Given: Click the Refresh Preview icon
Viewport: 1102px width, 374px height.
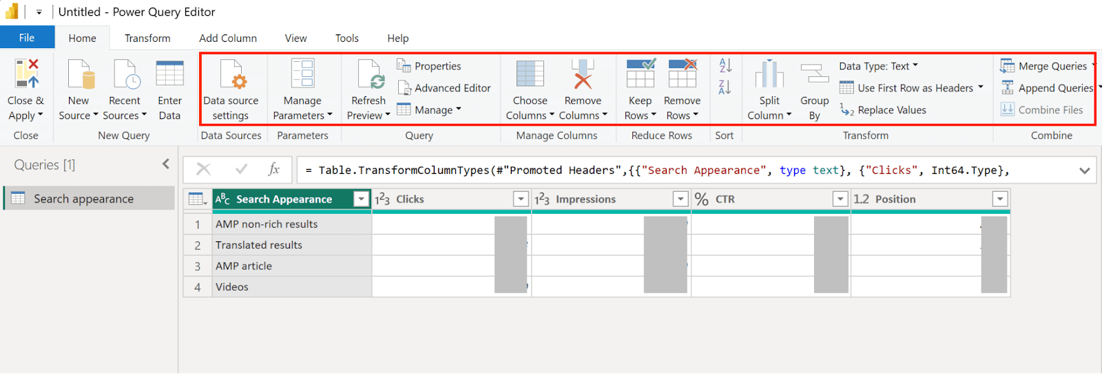Looking at the screenshot, I should [x=371, y=74].
